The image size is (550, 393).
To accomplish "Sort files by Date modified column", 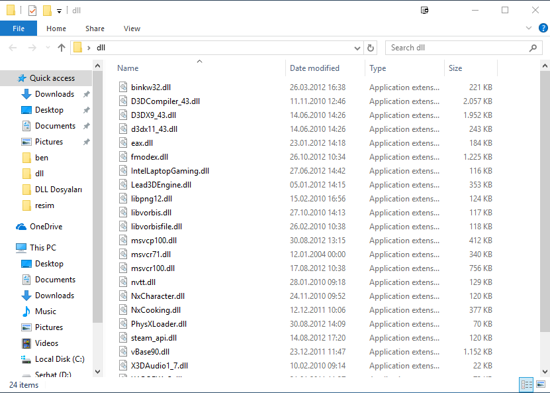I will (315, 68).
